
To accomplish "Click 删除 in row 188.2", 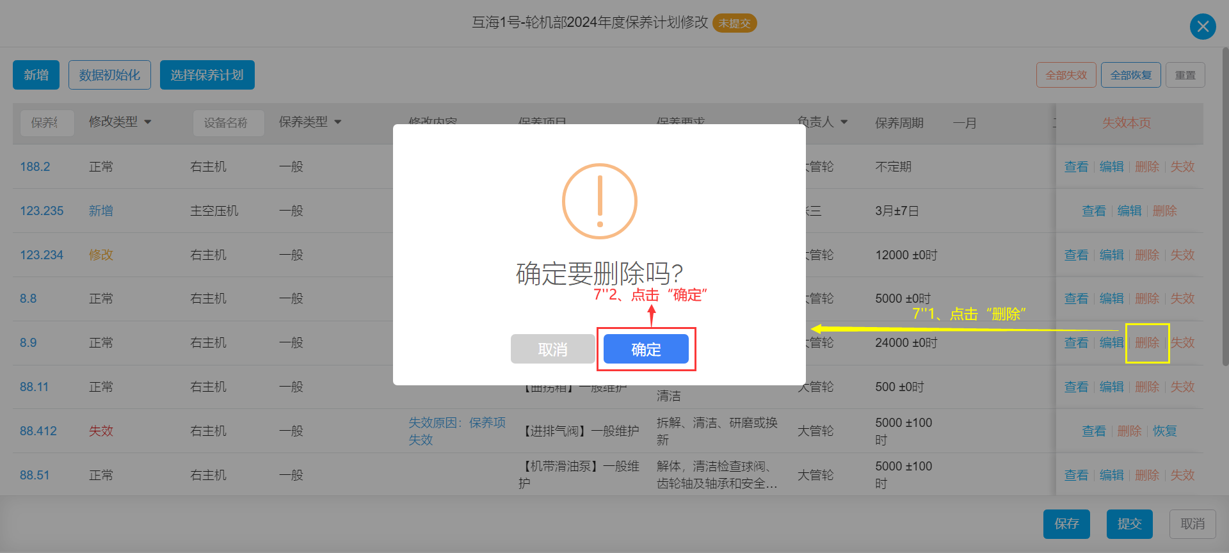I will click(1147, 166).
